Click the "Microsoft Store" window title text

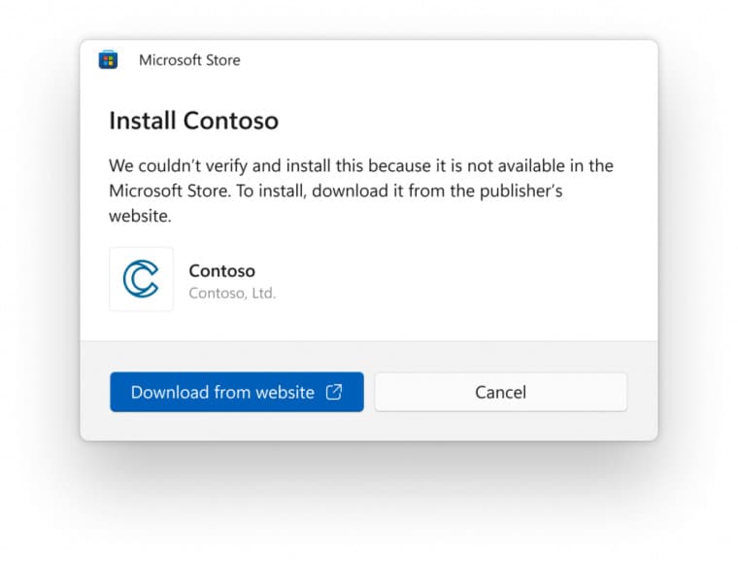pyautogui.click(x=189, y=60)
